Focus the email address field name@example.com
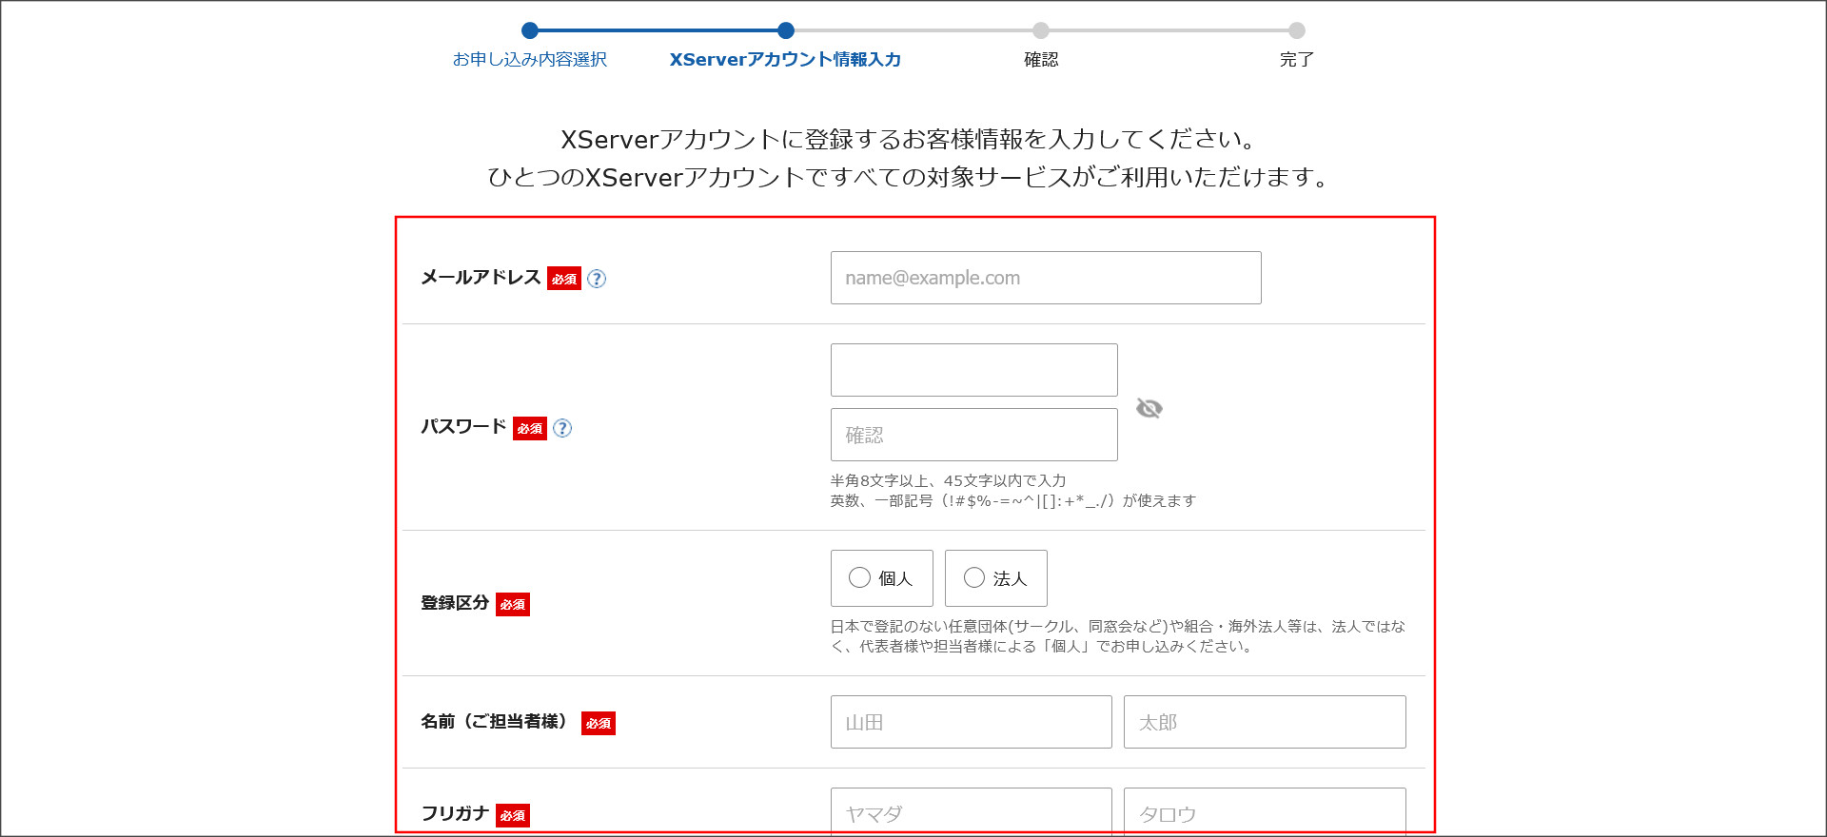Image resolution: width=1827 pixels, height=837 pixels. 1046,278
